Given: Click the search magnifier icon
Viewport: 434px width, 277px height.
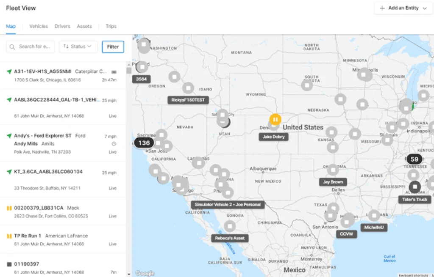Looking at the screenshot, I should (x=12, y=47).
